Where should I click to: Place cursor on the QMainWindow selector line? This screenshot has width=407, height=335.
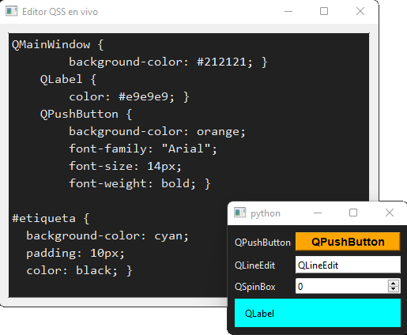point(58,44)
